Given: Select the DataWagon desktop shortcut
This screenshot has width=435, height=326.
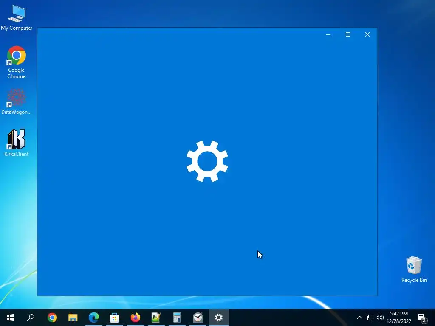Looking at the screenshot, I should tap(17, 101).
